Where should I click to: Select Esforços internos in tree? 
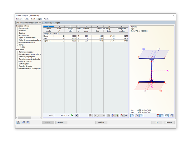[x=25, y=61]
